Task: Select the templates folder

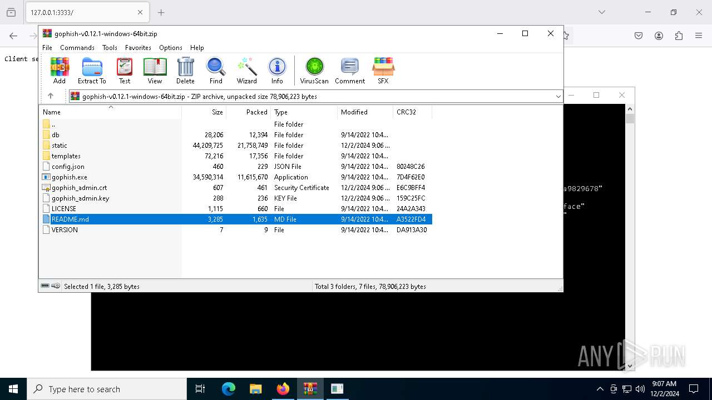Action: (x=236, y=156)
